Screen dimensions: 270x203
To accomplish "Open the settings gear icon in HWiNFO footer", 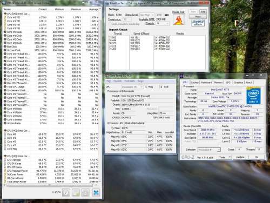I will (x=85, y=193).
